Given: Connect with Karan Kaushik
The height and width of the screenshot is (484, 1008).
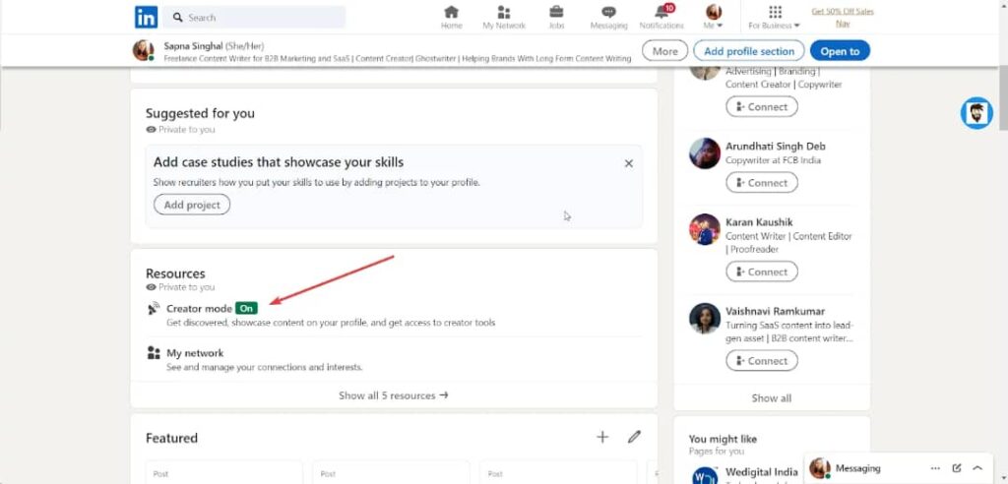Looking at the screenshot, I should click(762, 272).
